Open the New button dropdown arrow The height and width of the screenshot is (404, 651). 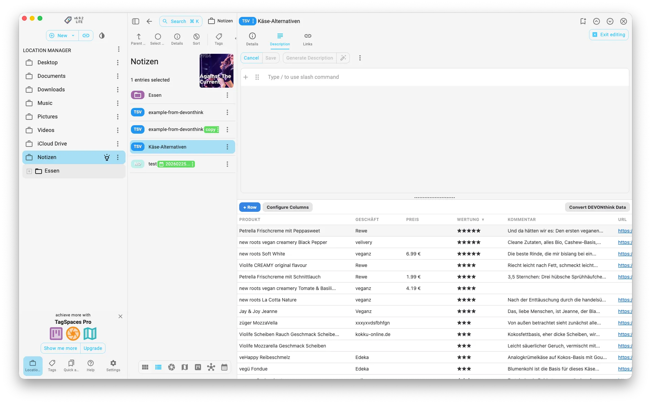point(73,36)
